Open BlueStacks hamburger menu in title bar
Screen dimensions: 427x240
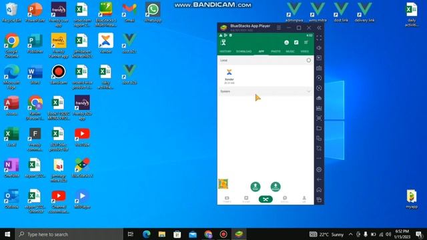tap(279, 28)
